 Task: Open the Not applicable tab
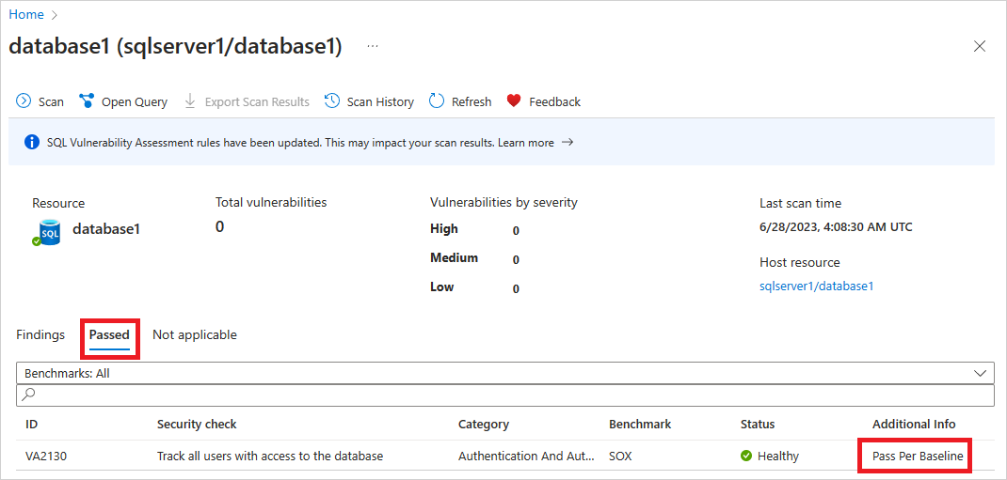[195, 334]
